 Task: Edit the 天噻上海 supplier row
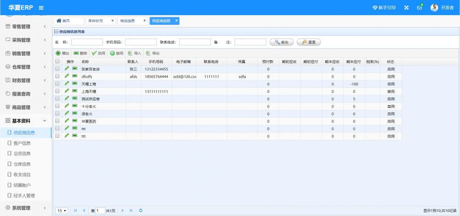click(67, 83)
